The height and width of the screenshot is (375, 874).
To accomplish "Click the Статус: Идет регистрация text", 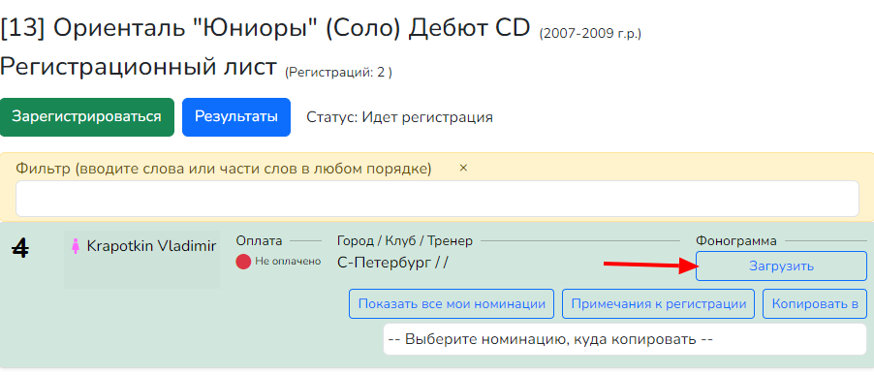I will (399, 117).
